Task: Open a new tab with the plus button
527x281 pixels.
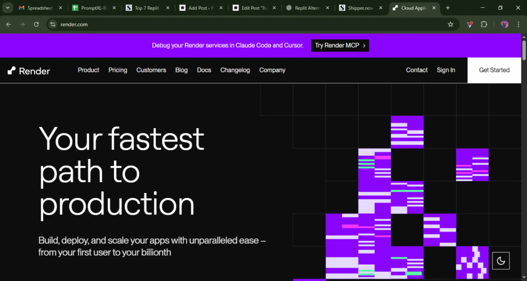Action: [x=448, y=8]
